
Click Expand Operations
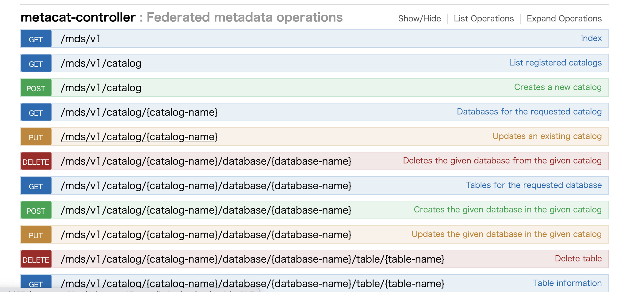click(564, 18)
